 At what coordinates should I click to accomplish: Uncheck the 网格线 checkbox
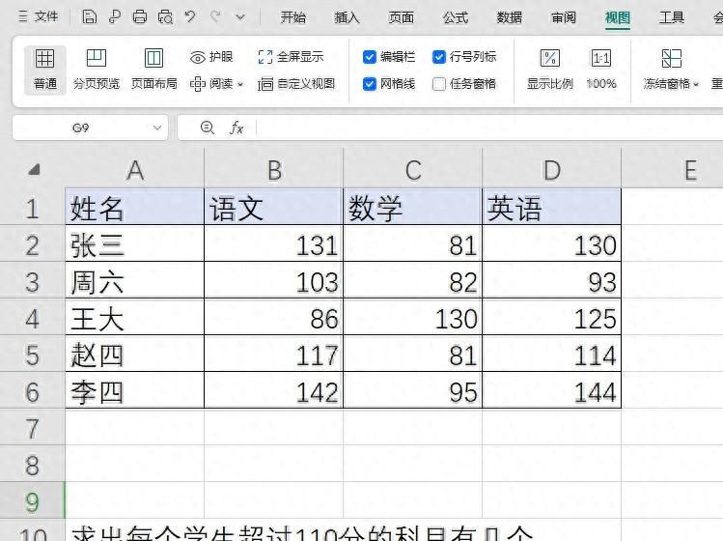[x=370, y=84]
